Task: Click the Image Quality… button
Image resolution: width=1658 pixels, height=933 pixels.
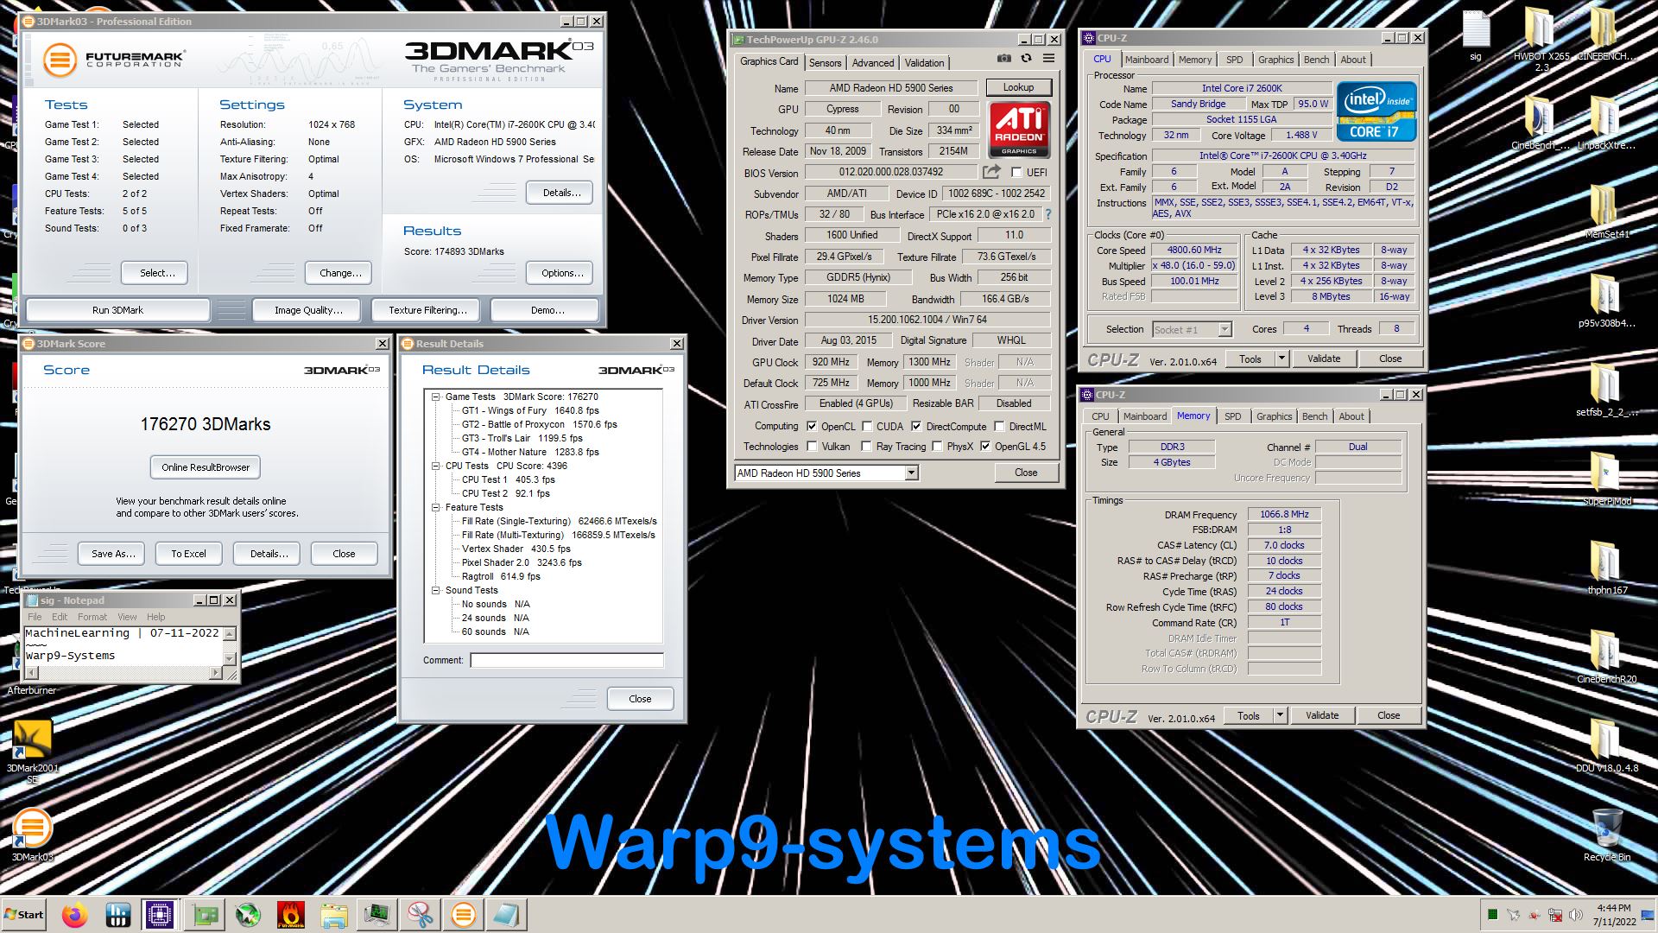Action: pyautogui.click(x=308, y=310)
